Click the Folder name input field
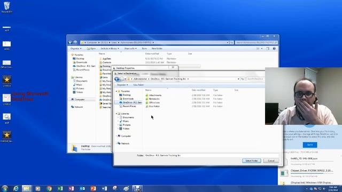Viewport: 342px width, 192px height. (x=212, y=155)
